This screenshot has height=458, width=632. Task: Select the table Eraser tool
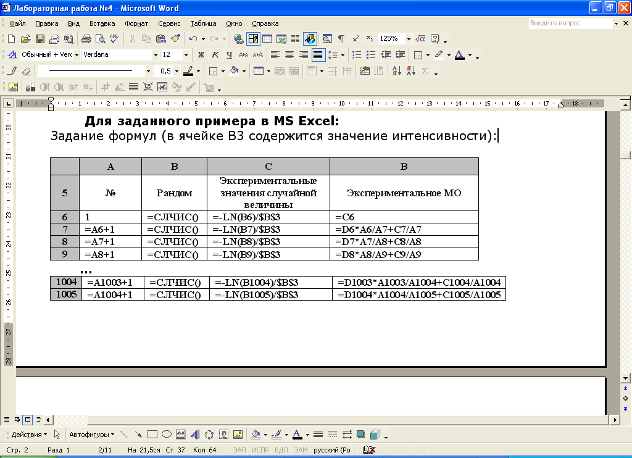[x=26, y=72]
